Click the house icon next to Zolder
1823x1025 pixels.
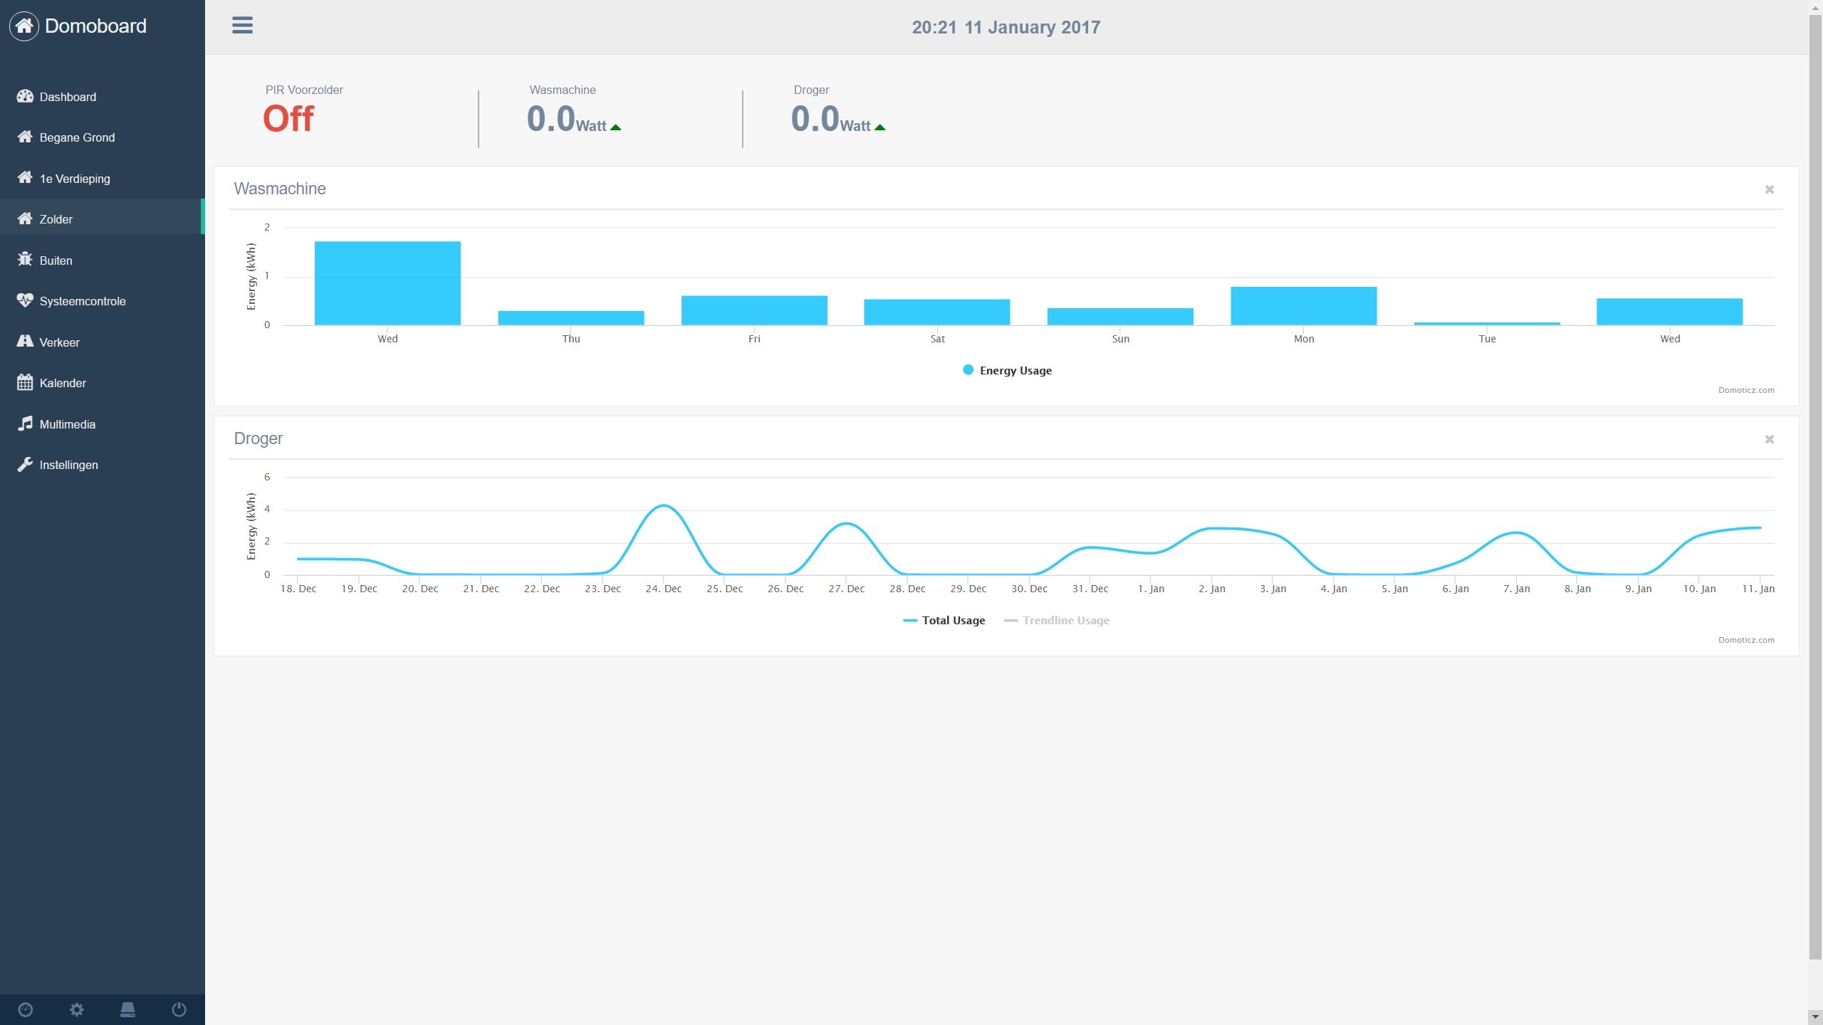pyautogui.click(x=25, y=219)
